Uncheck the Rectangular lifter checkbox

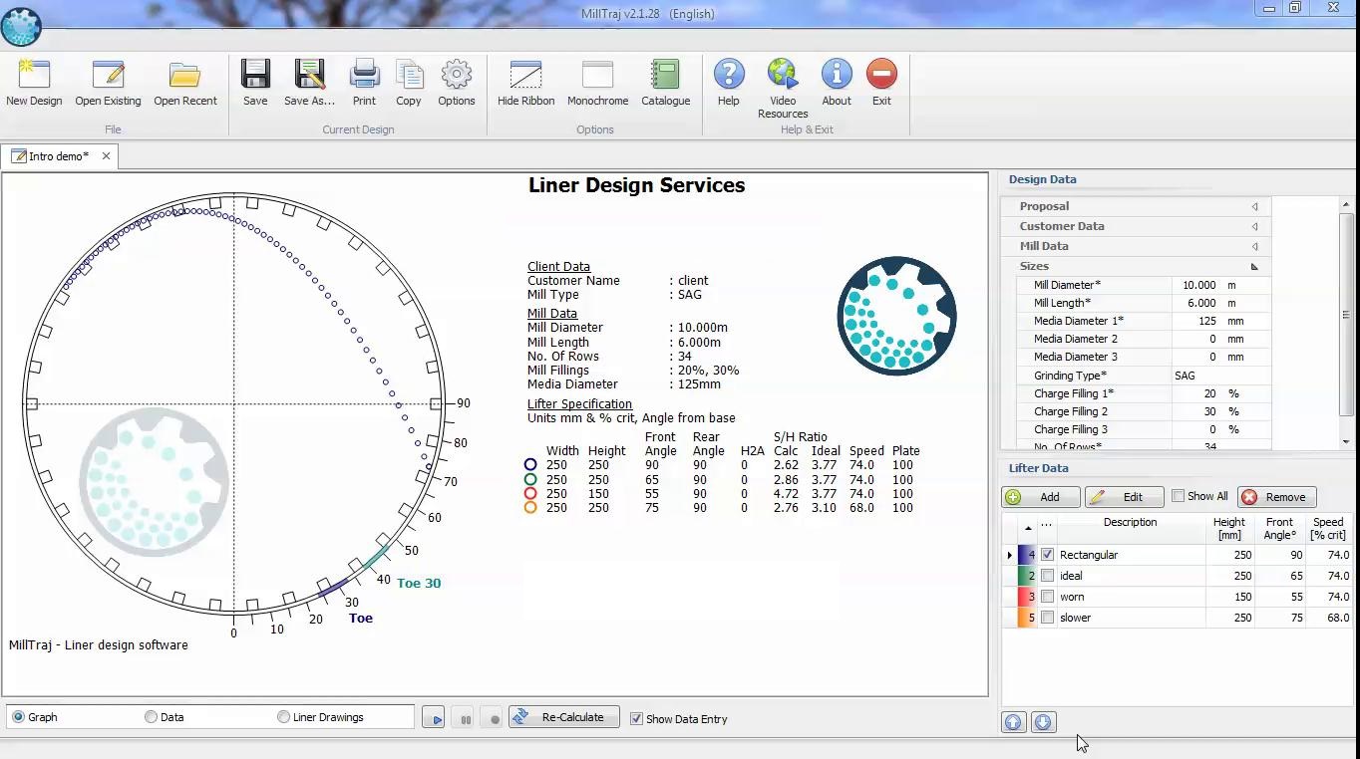point(1047,555)
